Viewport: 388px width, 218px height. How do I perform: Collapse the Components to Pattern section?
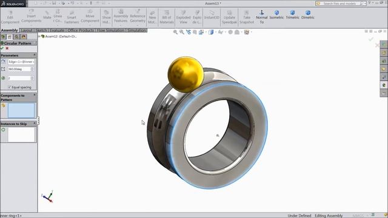point(35,95)
